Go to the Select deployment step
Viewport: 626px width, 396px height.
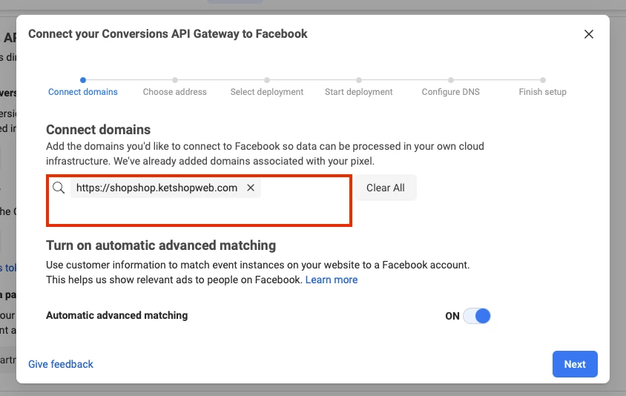tap(267, 92)
